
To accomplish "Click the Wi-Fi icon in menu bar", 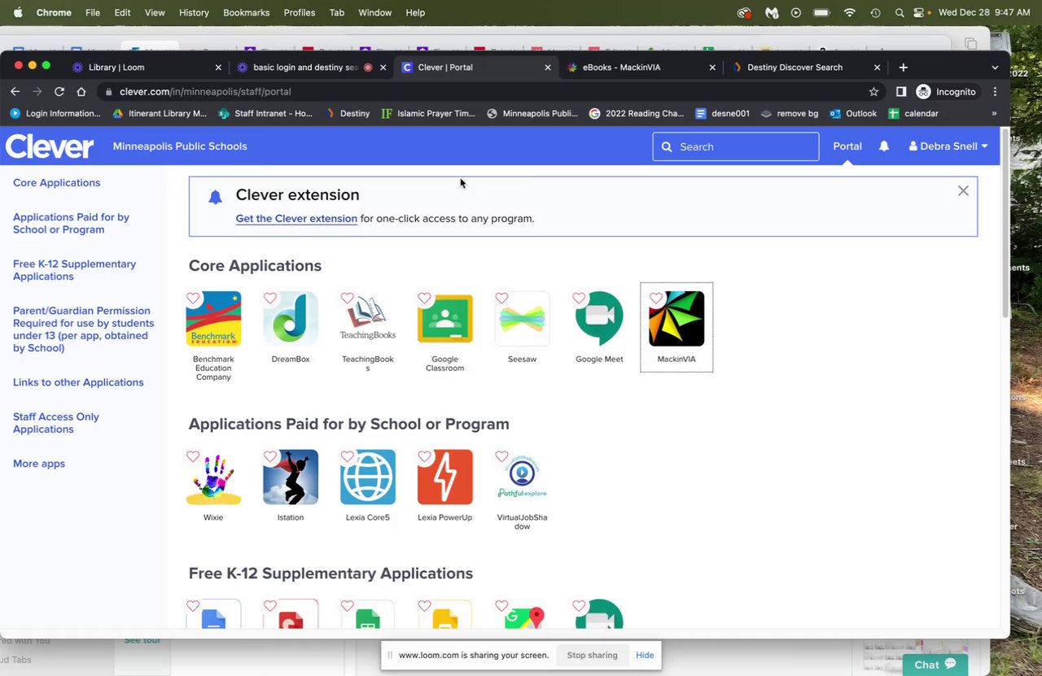I will click(x=850, y=13).
